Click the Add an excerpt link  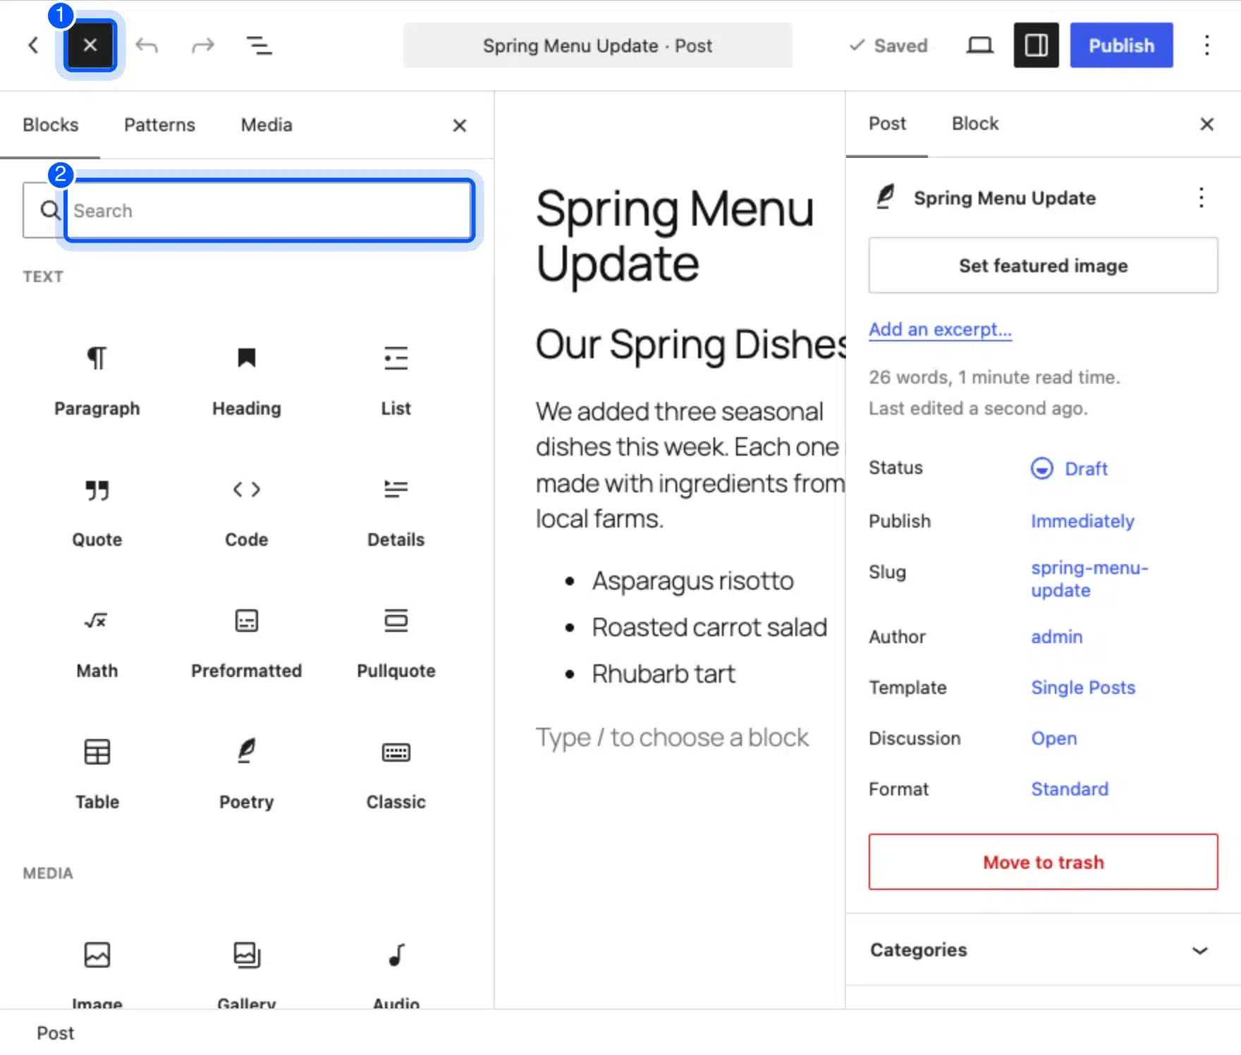tap(940, 329)
